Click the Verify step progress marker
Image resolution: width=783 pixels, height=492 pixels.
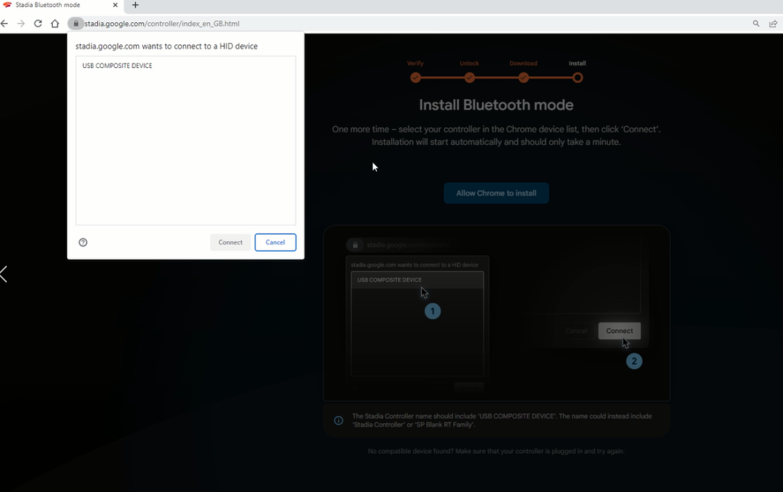[x=415, y=77]
